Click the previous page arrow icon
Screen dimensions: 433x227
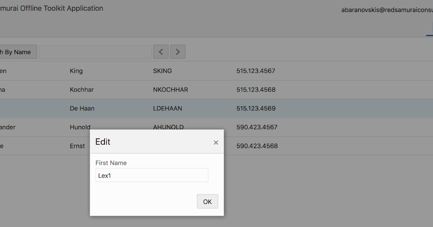tap(161, 52)
